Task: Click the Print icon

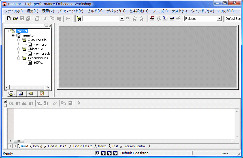Action: 37,19
